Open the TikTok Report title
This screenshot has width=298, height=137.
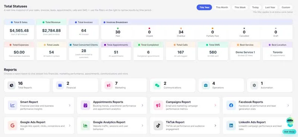coord(175,122)
